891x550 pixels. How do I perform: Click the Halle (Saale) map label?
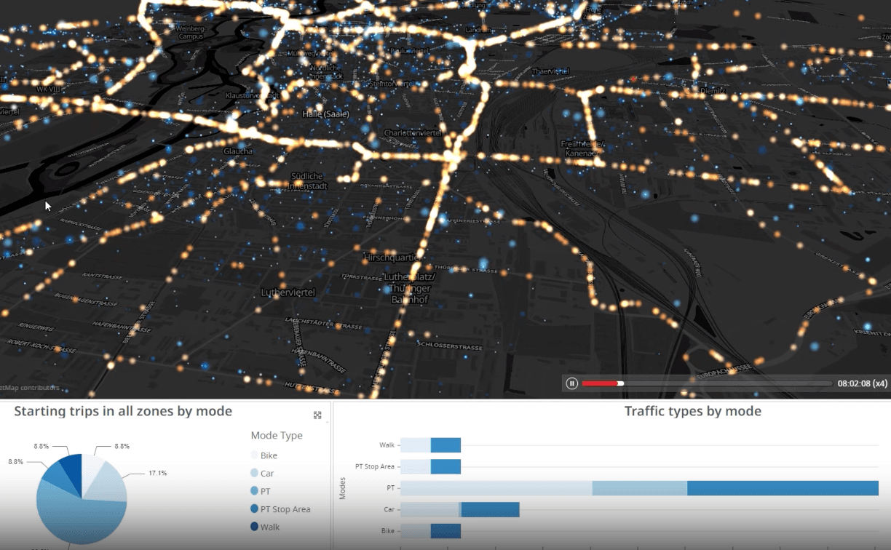point(325,114)
